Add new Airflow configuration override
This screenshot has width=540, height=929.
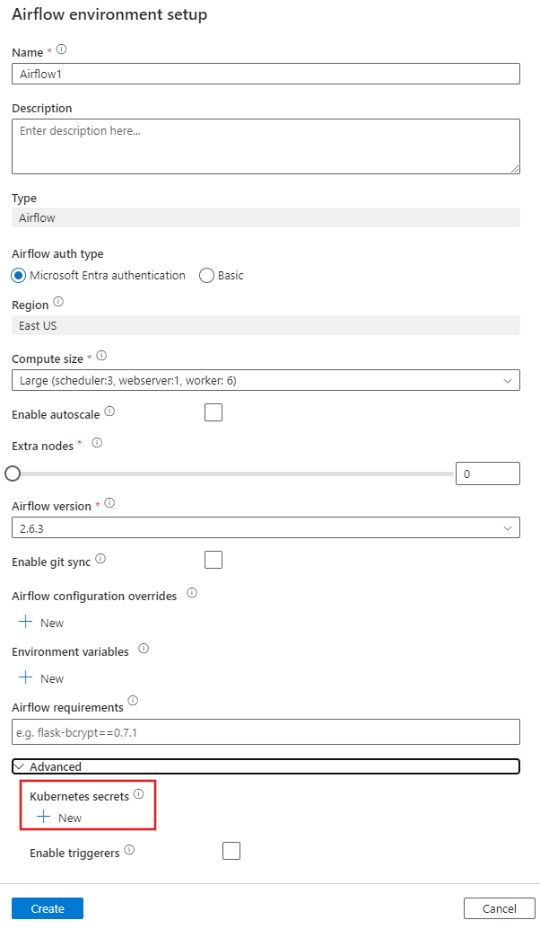40,623
